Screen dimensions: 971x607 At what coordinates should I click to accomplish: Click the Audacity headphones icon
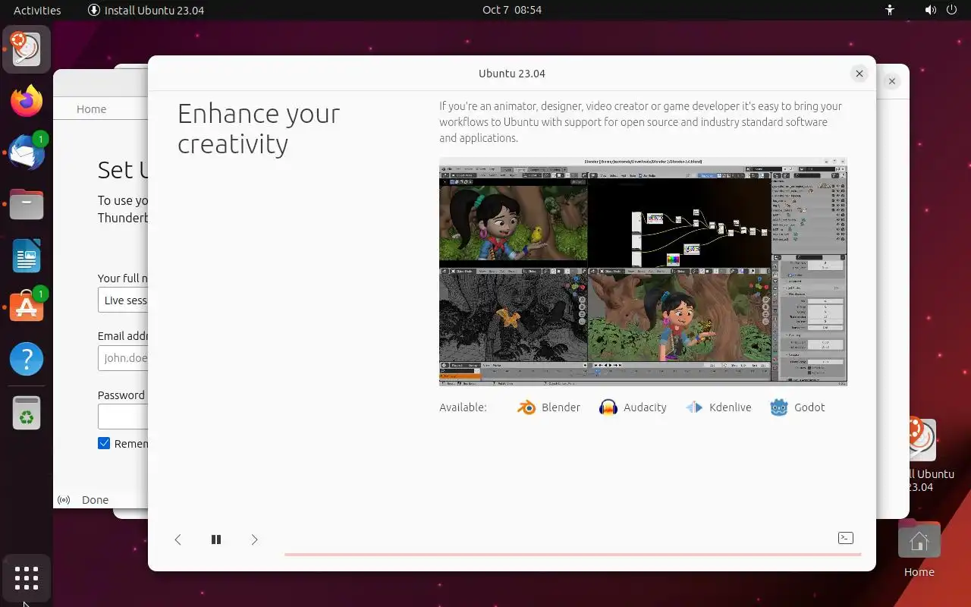(x=608, y=407)
